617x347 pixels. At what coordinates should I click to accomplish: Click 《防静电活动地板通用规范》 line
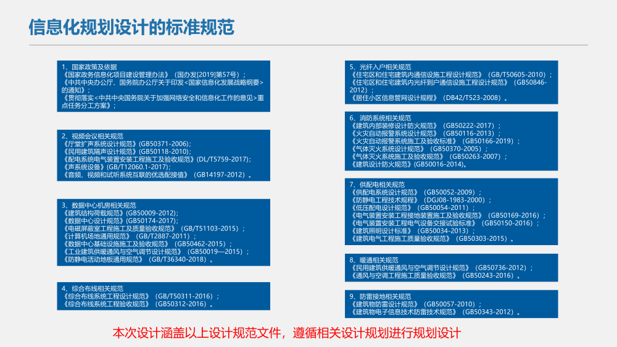[x=138, y=259]
